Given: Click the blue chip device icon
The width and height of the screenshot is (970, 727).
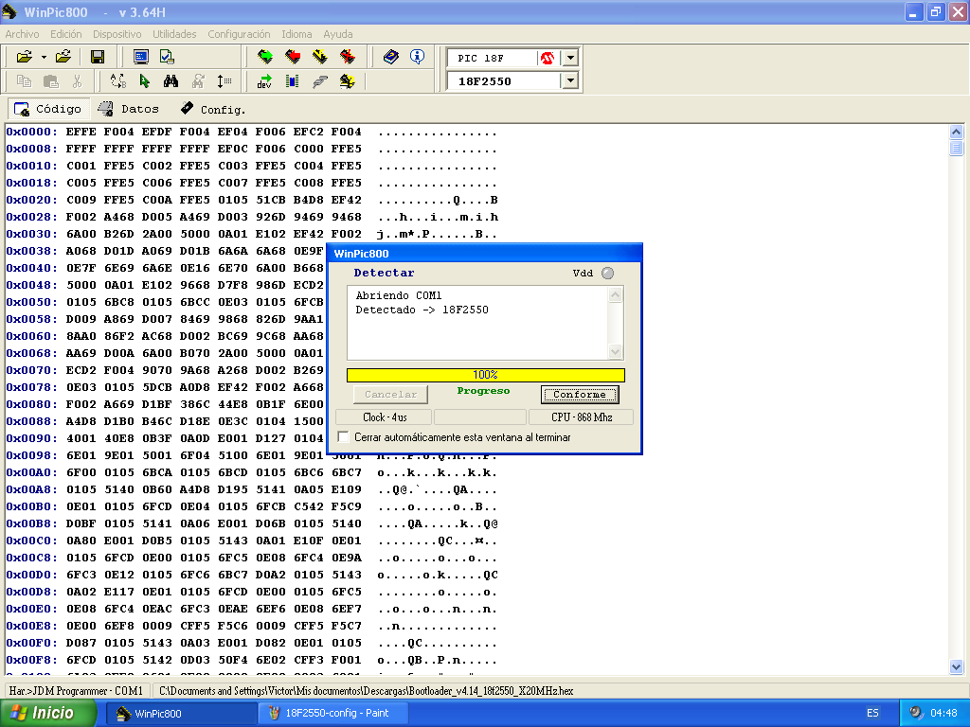Looking at the screenshot, I should tap(293, 81).
